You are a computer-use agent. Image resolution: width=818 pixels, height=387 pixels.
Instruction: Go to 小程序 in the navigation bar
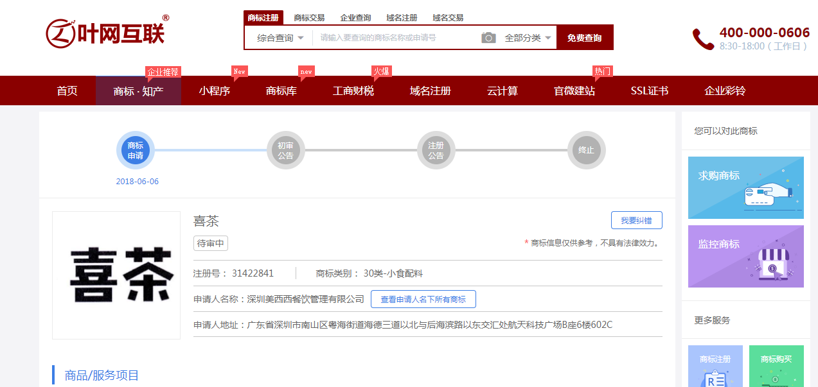[214, 91]
